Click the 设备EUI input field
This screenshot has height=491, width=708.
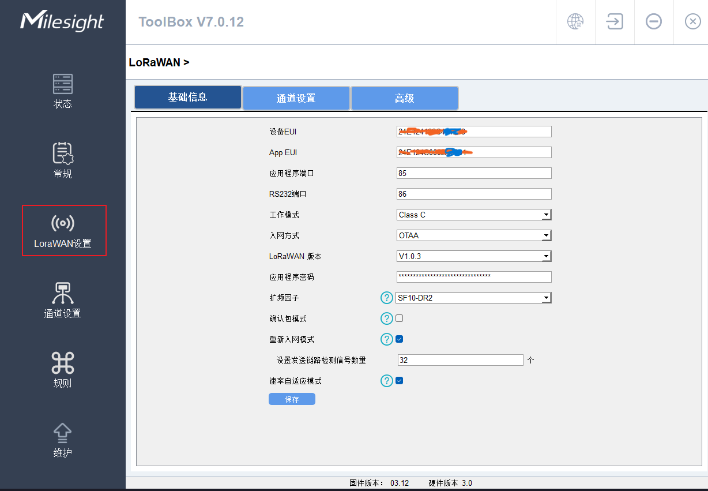(474, 132)
